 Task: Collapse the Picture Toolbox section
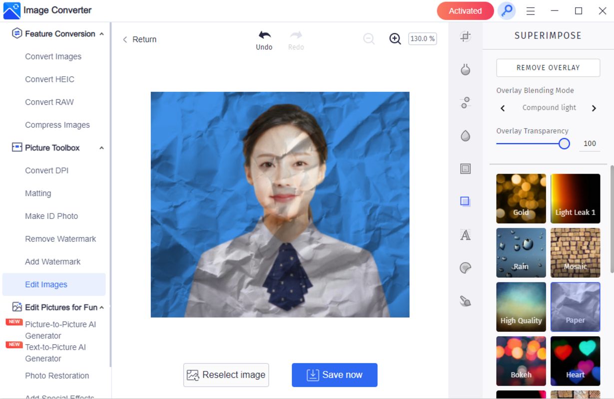(102, 148)
